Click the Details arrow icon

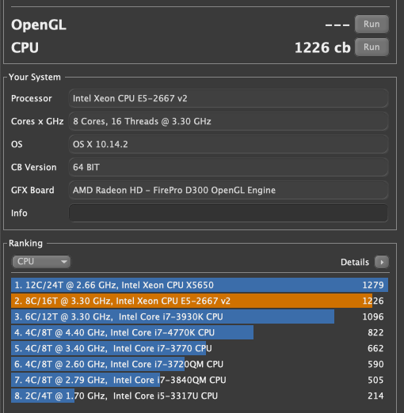point(382,262)
